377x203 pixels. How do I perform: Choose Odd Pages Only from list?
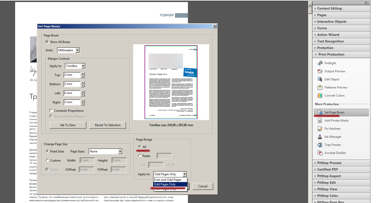(170, 184)
